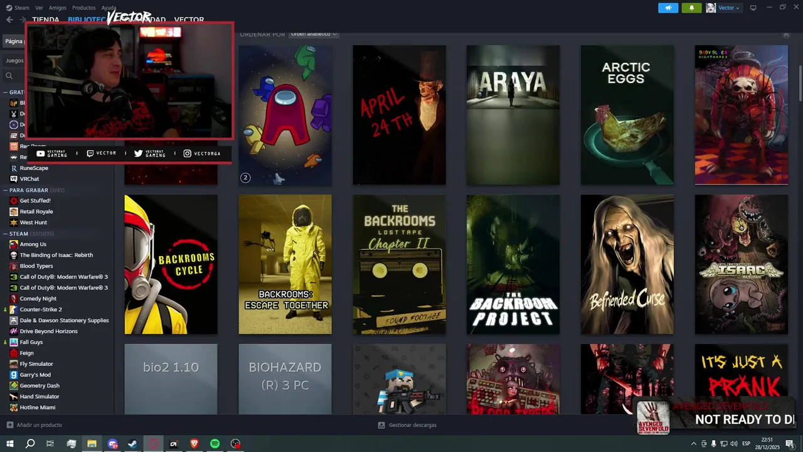This screenshot has width=803, height=452.
Task: Click the Steam taskbar icon
Action: click(x=133, y=444)
